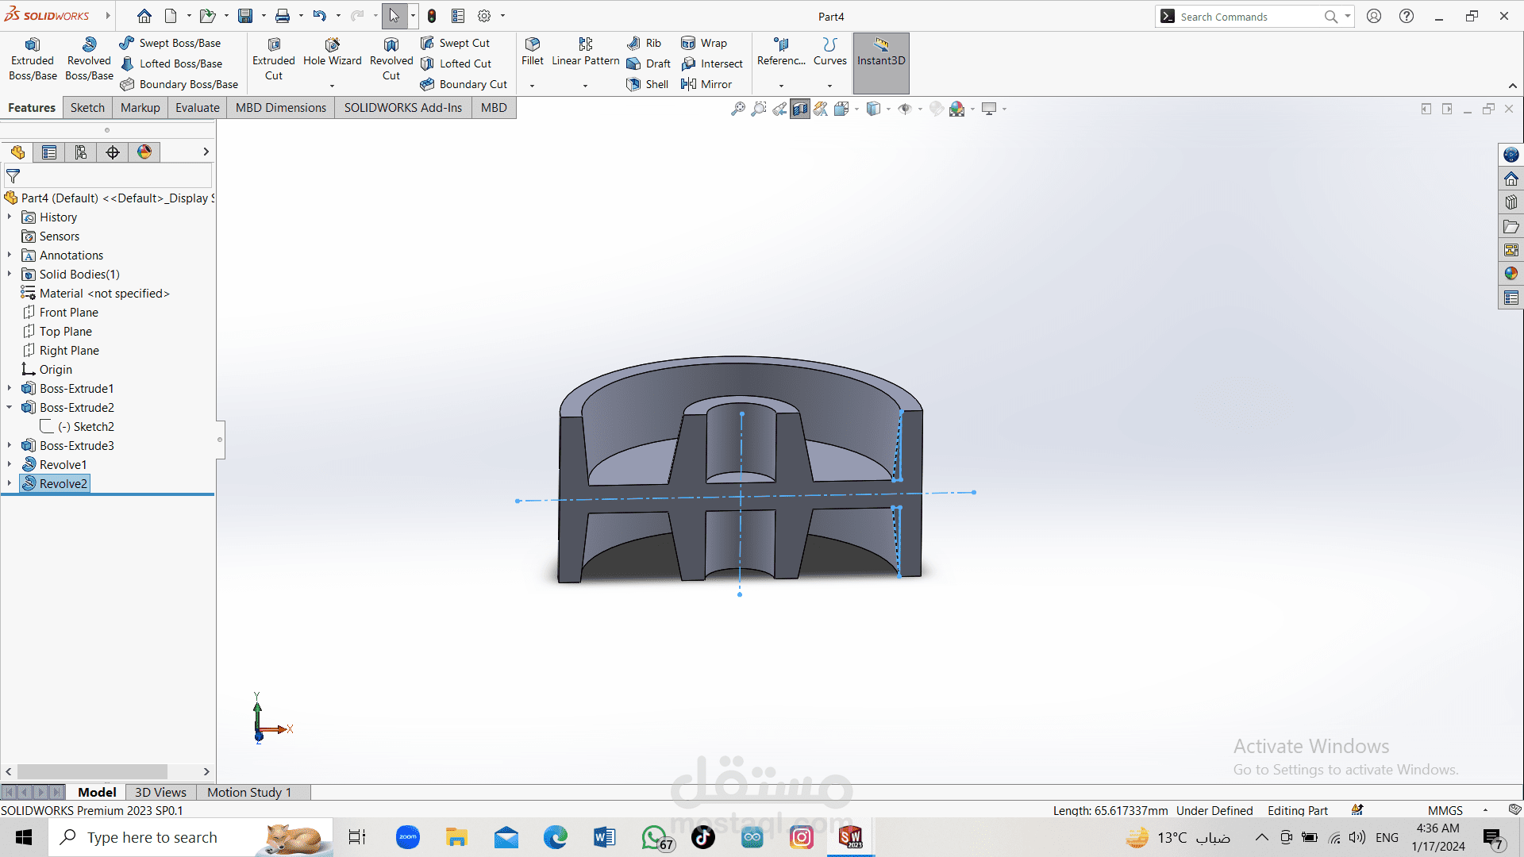1524x857 pixels.
Task: Choose the Hole Wizard tool
Action: 332,52
